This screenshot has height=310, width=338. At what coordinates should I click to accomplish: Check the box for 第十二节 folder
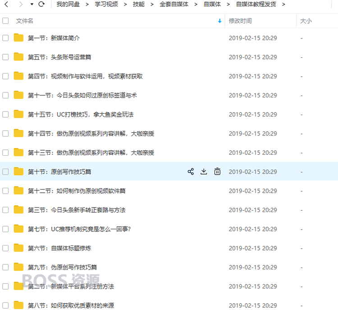click(x=5, y=191)
